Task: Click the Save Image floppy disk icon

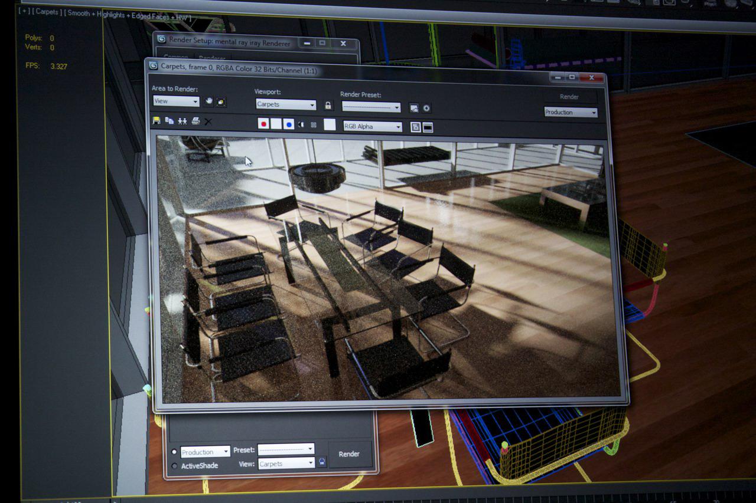Action: point(157,120)
